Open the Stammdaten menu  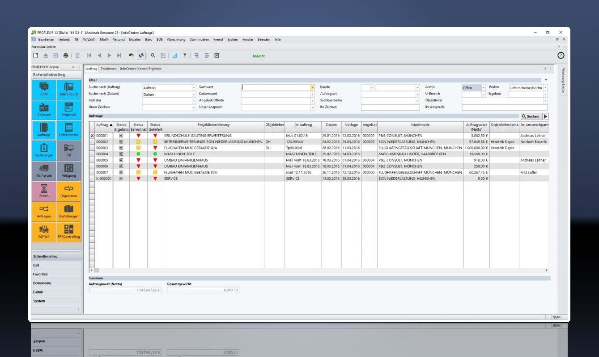[199, 39]
